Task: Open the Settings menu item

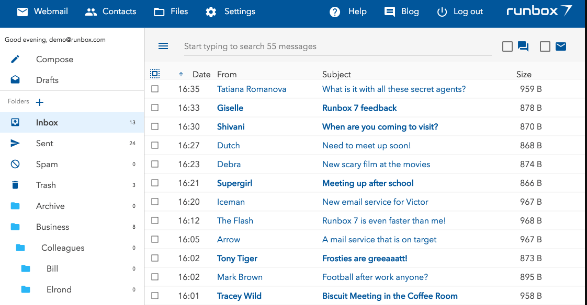Action: point(240,11)
